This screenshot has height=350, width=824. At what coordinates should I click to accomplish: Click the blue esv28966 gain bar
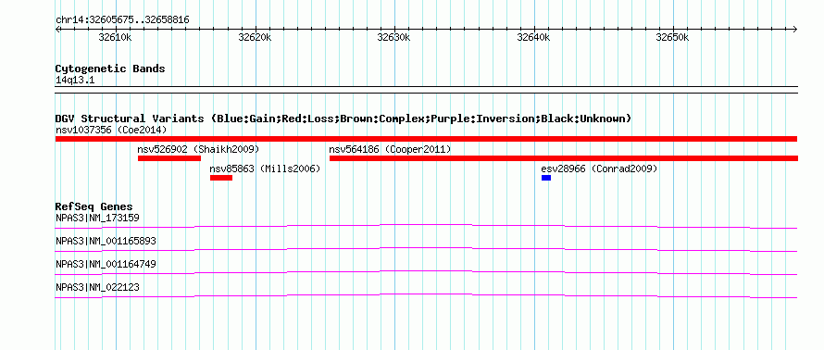coord(546,178)
